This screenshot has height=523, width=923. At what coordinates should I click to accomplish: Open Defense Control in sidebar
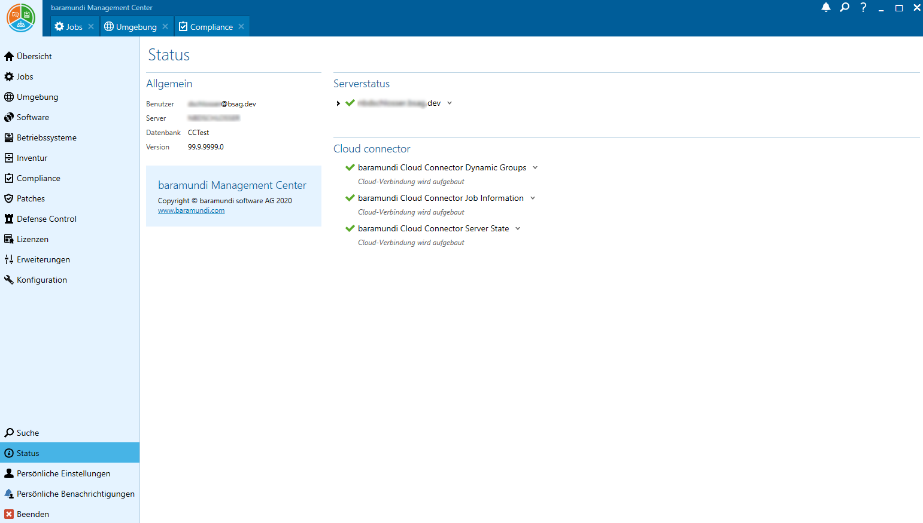tap(46, 219)
